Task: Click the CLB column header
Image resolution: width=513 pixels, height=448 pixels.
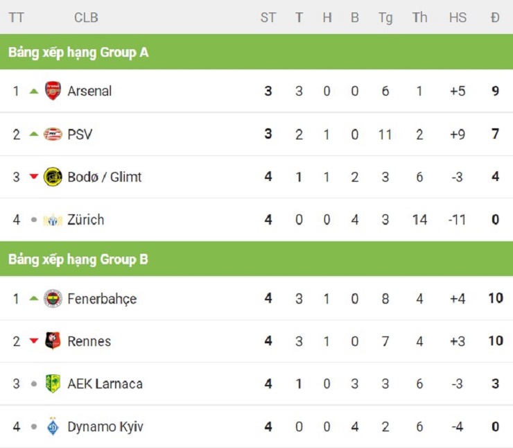Action: pos(86,18)
